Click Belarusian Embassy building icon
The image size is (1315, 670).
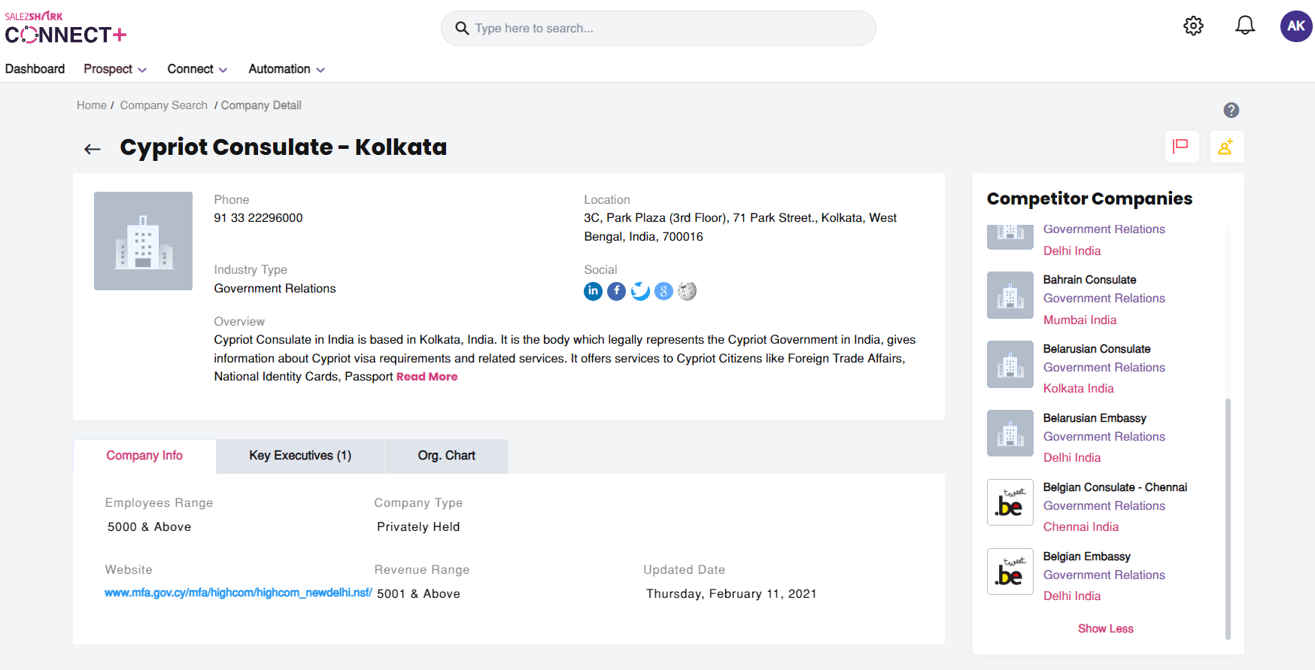pyautogui.click(x=1010, y=433)
